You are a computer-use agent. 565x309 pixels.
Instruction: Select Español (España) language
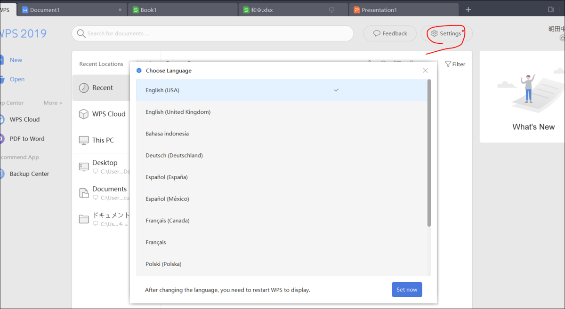[282, 177]
